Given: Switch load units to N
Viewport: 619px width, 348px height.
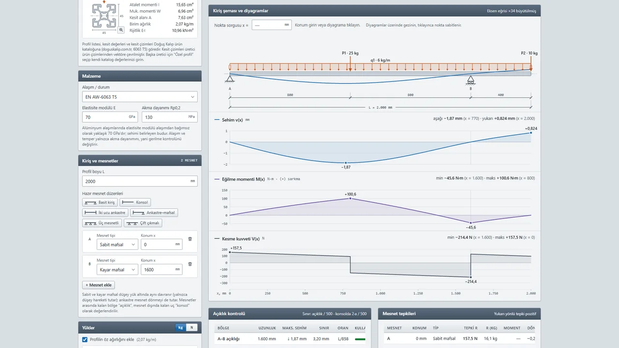Looking at the screenshot, I should point(192,327).
